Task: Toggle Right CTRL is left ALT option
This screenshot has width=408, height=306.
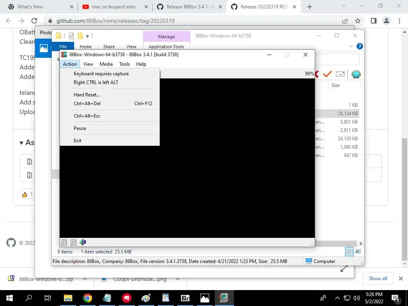Action: (x=110, y=82)
